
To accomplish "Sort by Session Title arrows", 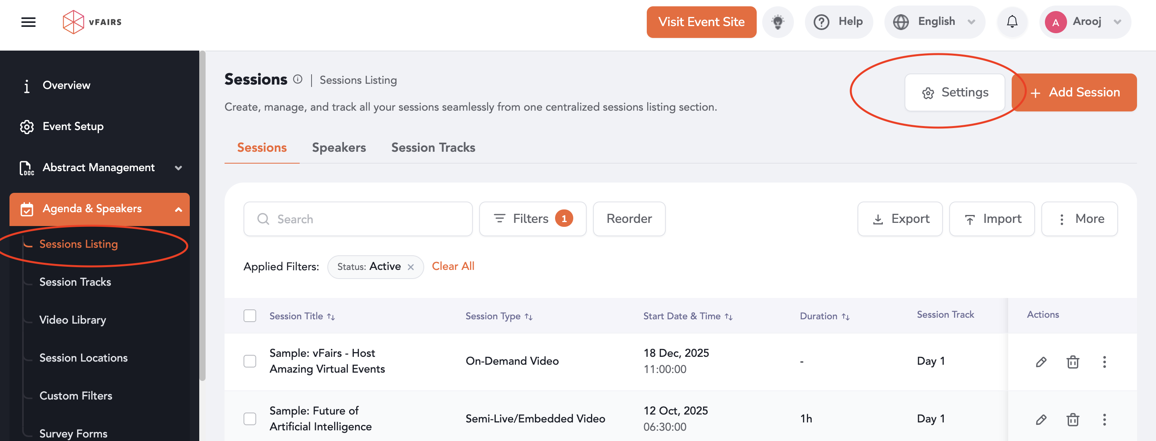I will (331, 317).
